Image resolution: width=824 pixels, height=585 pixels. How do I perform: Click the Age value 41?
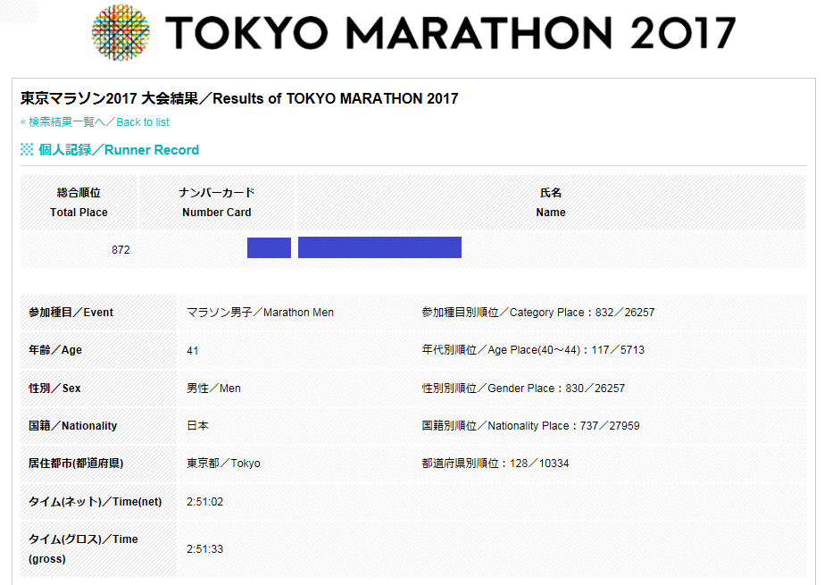[x=193, y=351]
